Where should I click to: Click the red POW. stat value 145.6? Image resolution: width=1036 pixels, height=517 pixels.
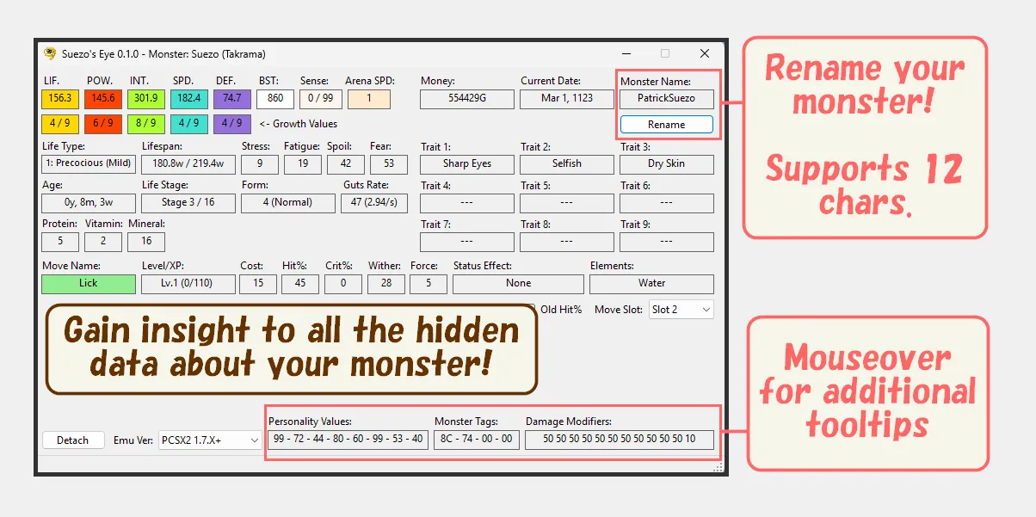(x=102, y=99)
